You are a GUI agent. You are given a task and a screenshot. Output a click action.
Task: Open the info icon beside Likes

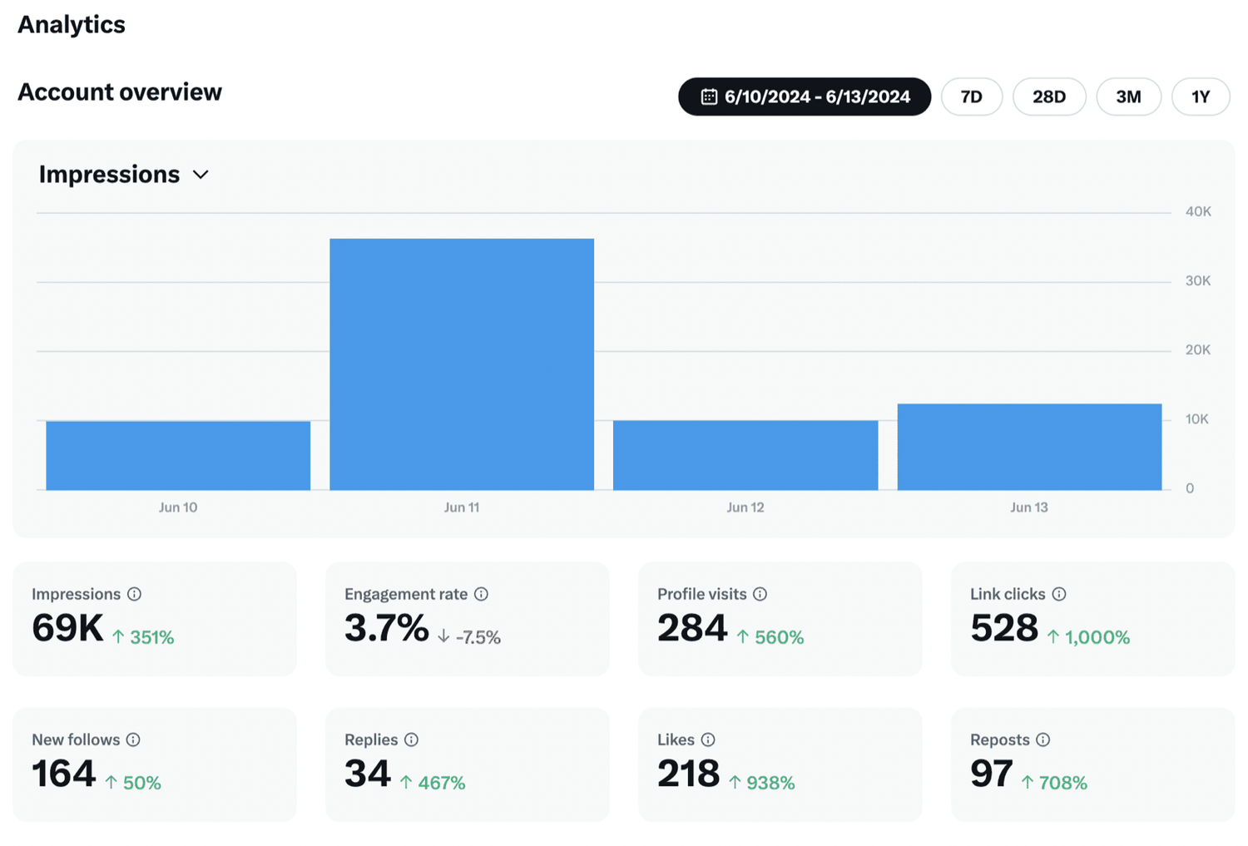[x=708, y=740]
